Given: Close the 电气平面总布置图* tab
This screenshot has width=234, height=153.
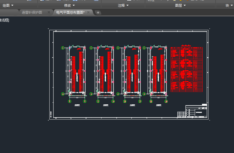Looking at the screenshot, I should (x=88, y=12).
